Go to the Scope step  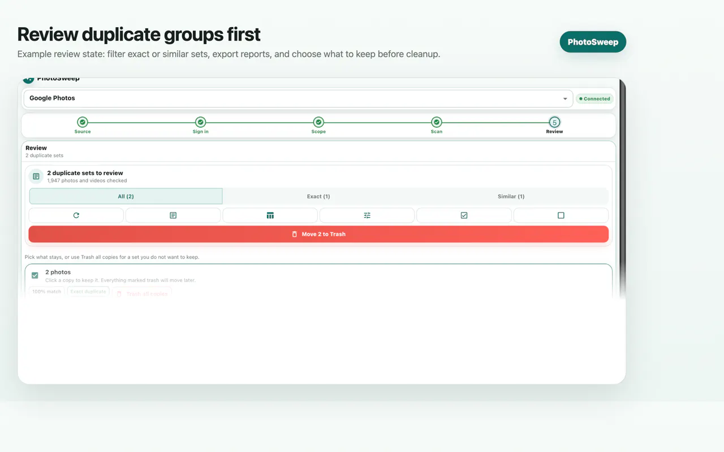(x=318, y=125)
